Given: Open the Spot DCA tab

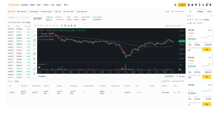Looking at the screenshot, I should pyautogui.click(x=58, y=11).
